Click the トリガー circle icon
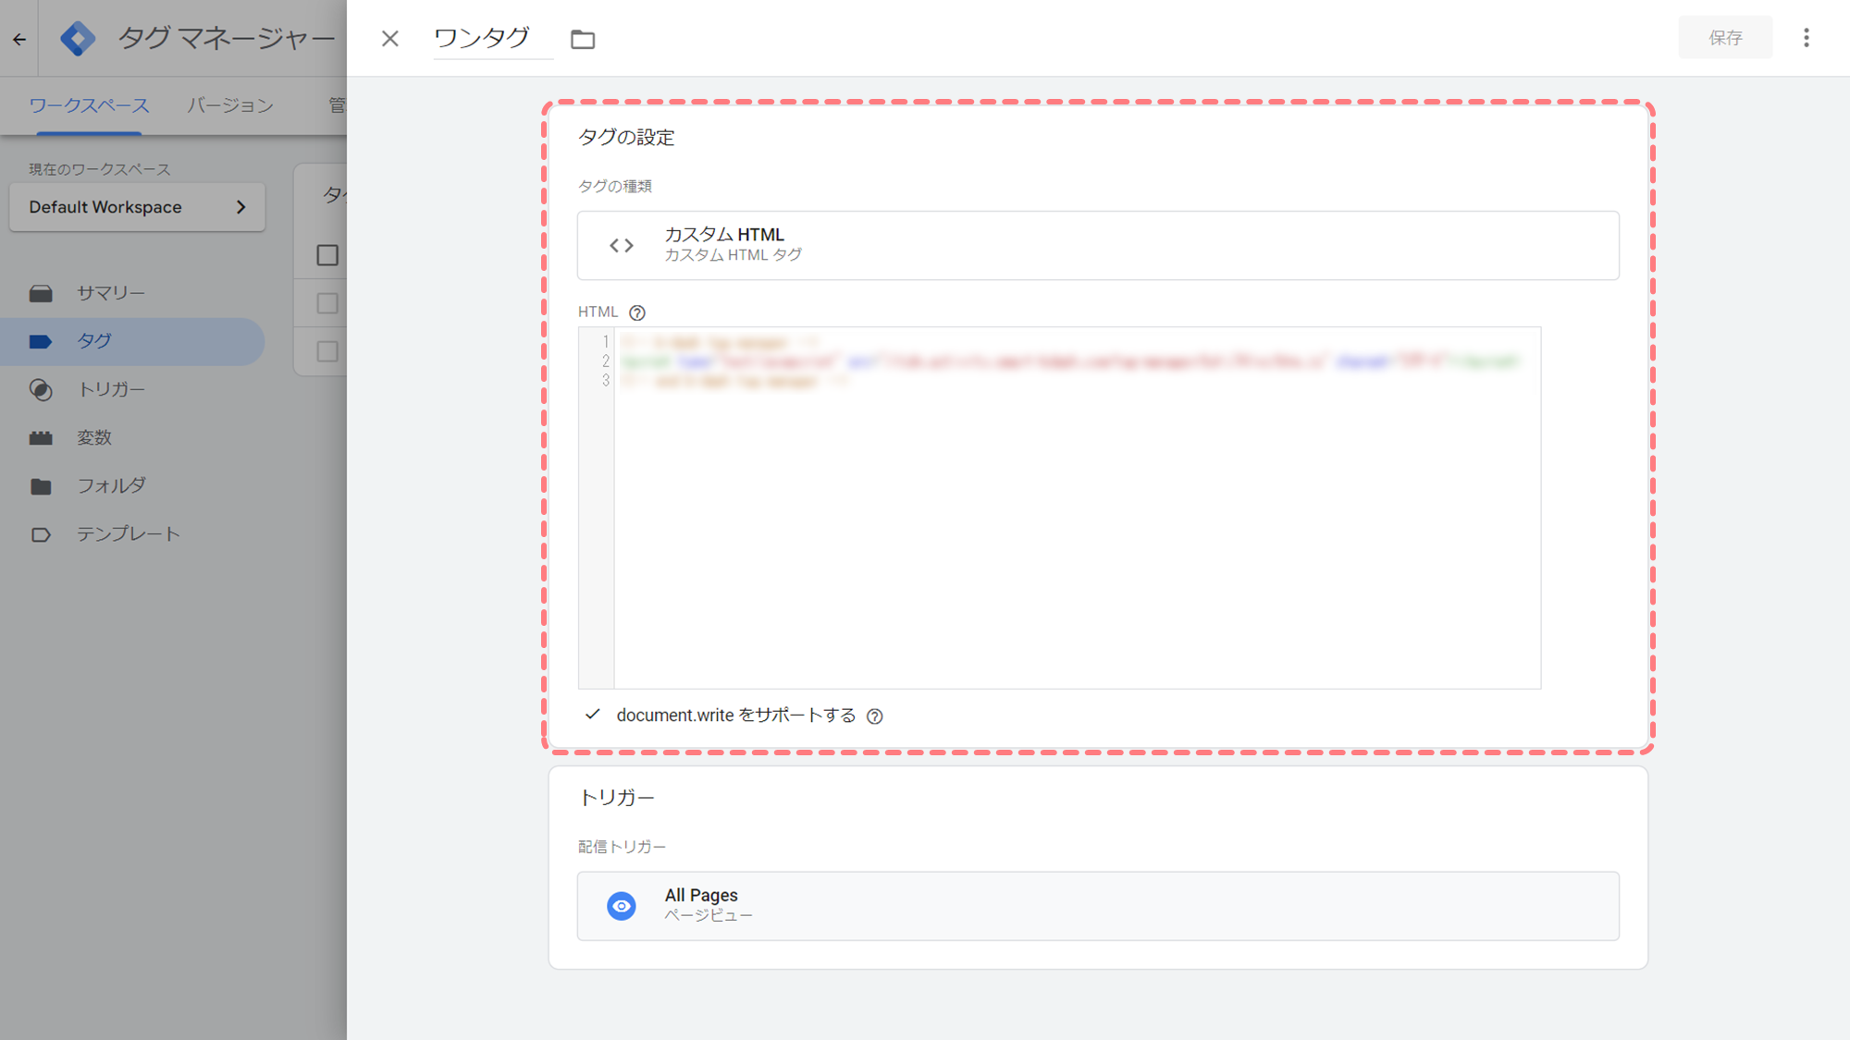 pos(41,390)
